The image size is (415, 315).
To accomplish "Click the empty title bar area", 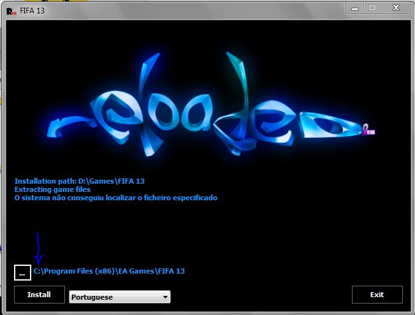I will tap(191, 10).
